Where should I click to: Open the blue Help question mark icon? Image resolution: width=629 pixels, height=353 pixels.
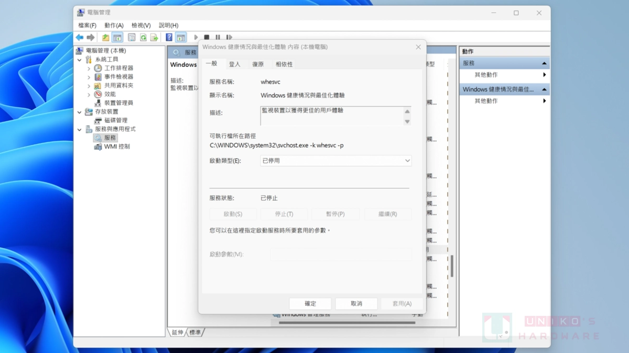[169, 38]
